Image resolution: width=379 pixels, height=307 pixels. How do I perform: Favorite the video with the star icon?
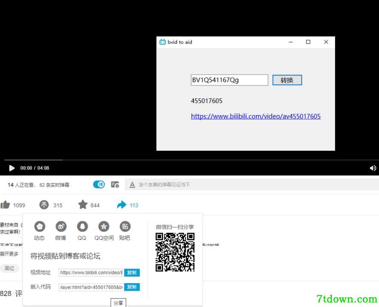pos(83,205)
